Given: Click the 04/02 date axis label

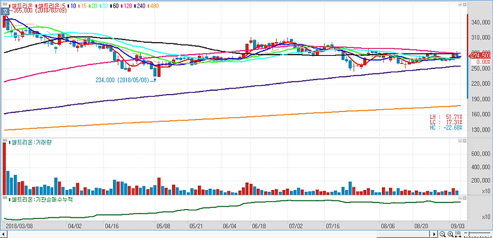Looking at the screenshot, I should coord(75,226).
